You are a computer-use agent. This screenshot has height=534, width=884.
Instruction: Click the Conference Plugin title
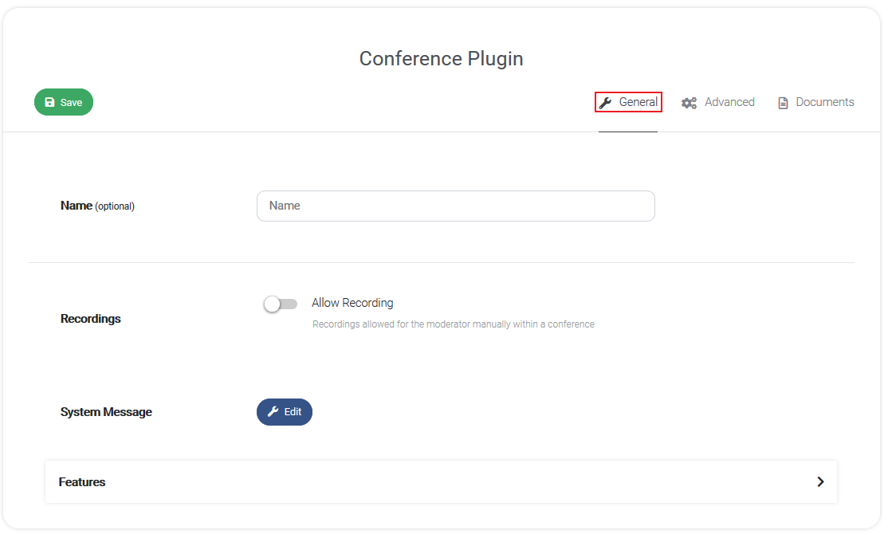point(442,59)
